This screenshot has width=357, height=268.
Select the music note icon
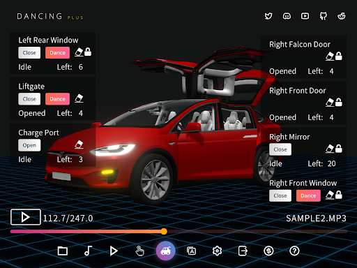coord(88,251)
